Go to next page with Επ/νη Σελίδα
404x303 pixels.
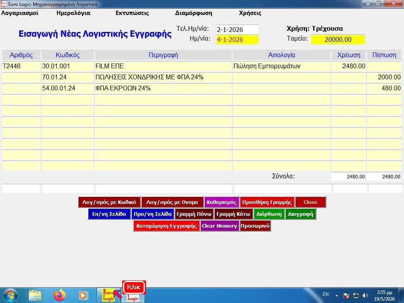109,214
